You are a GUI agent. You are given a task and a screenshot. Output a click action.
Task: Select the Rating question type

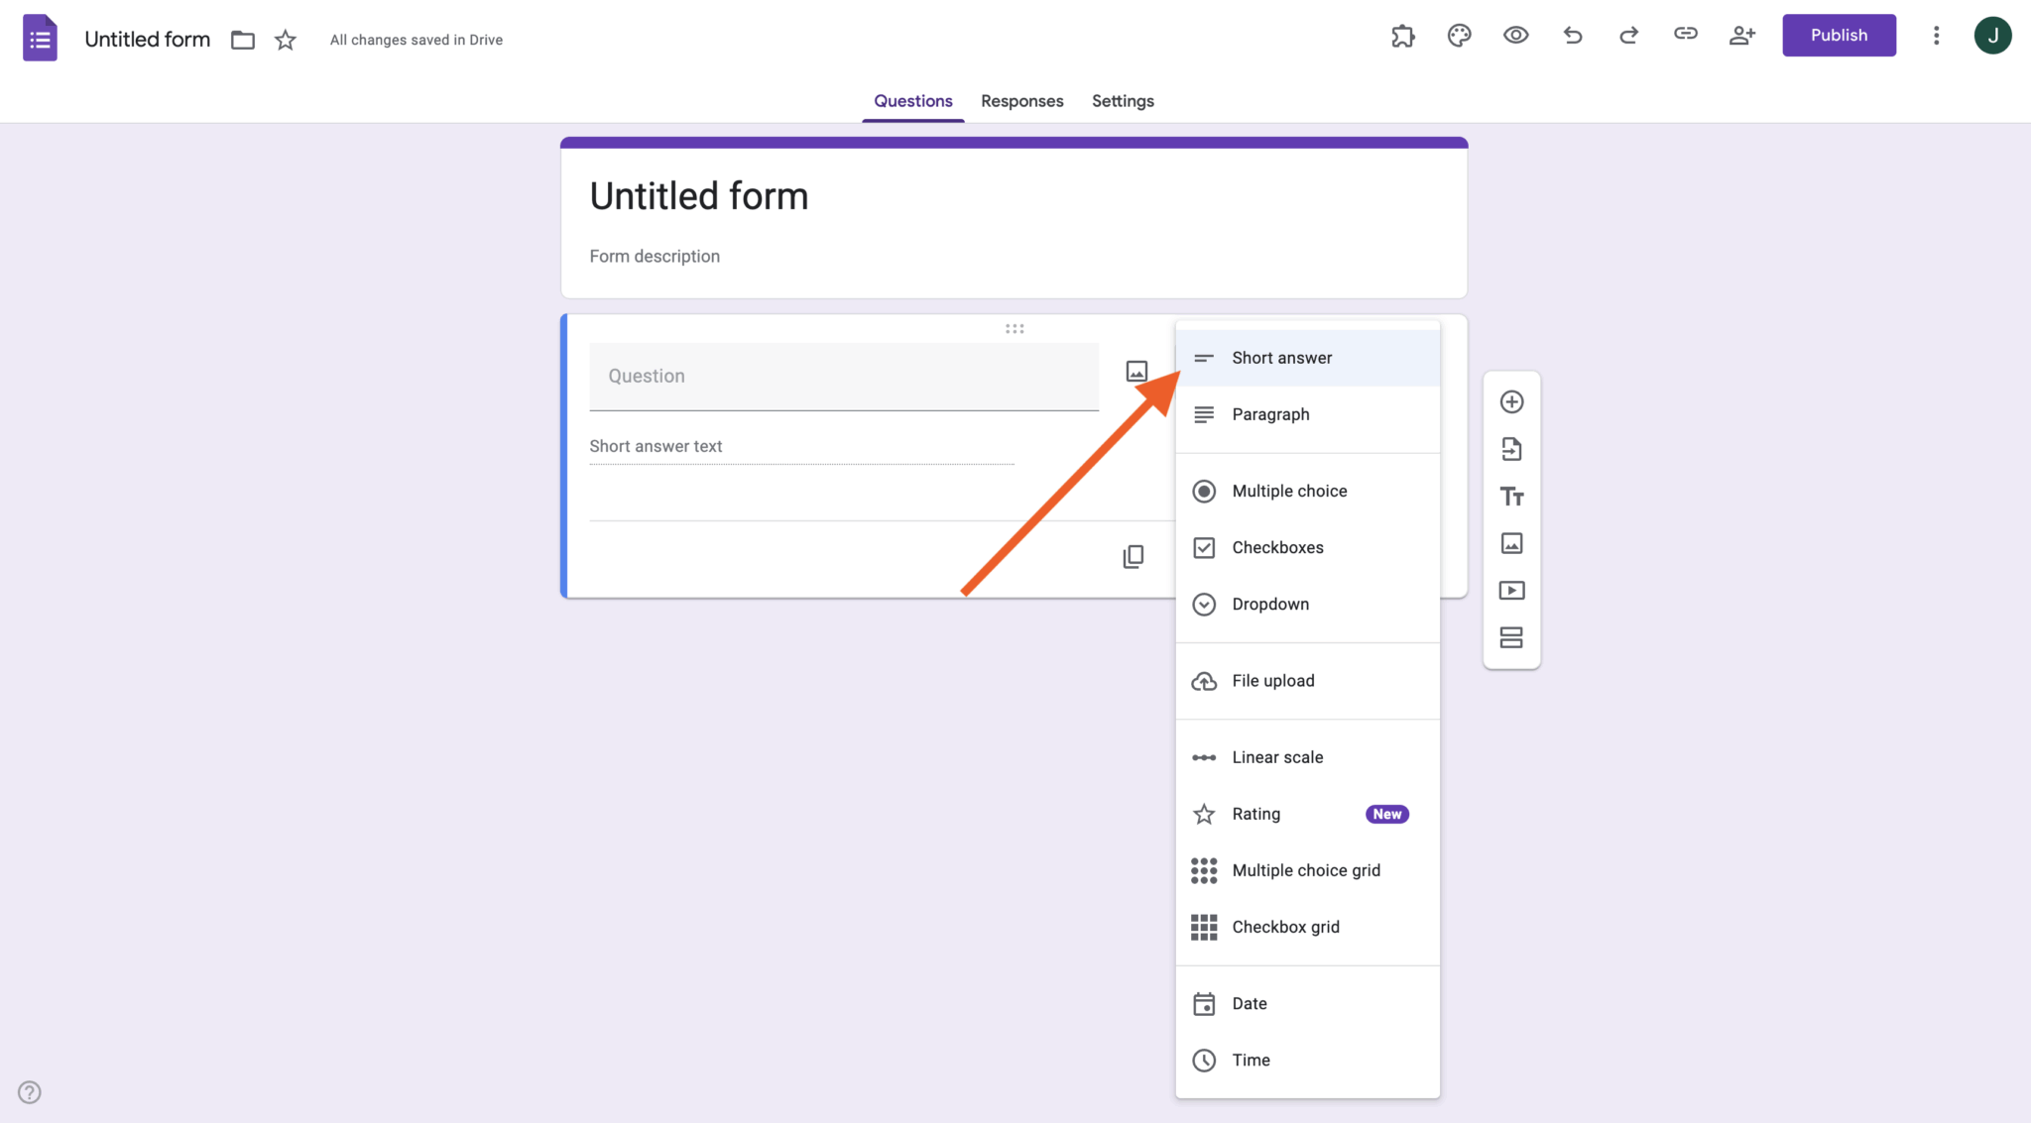pos(1255,813)
